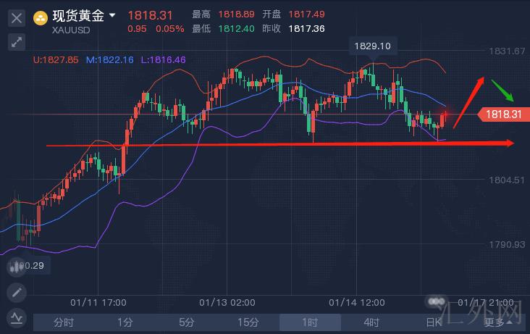
Task: Click the gold coins symbol icon
Action: coord(41,16)
